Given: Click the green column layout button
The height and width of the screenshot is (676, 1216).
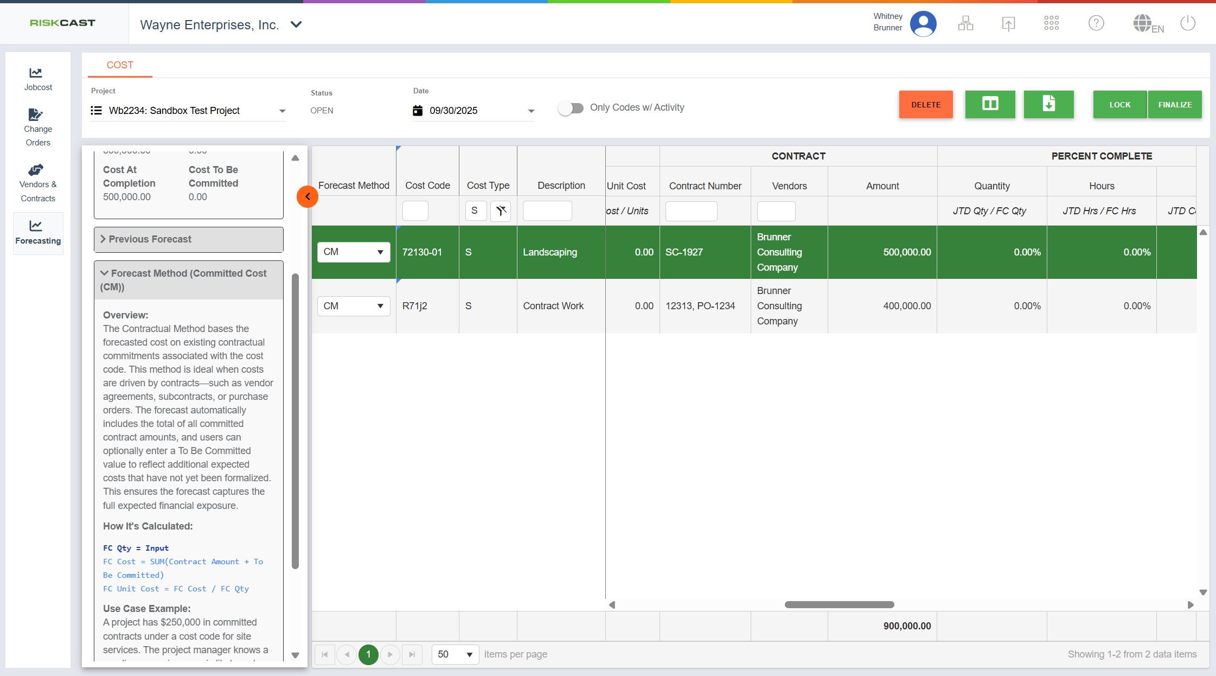Looking at the screenshot, I should click(990, 104).
